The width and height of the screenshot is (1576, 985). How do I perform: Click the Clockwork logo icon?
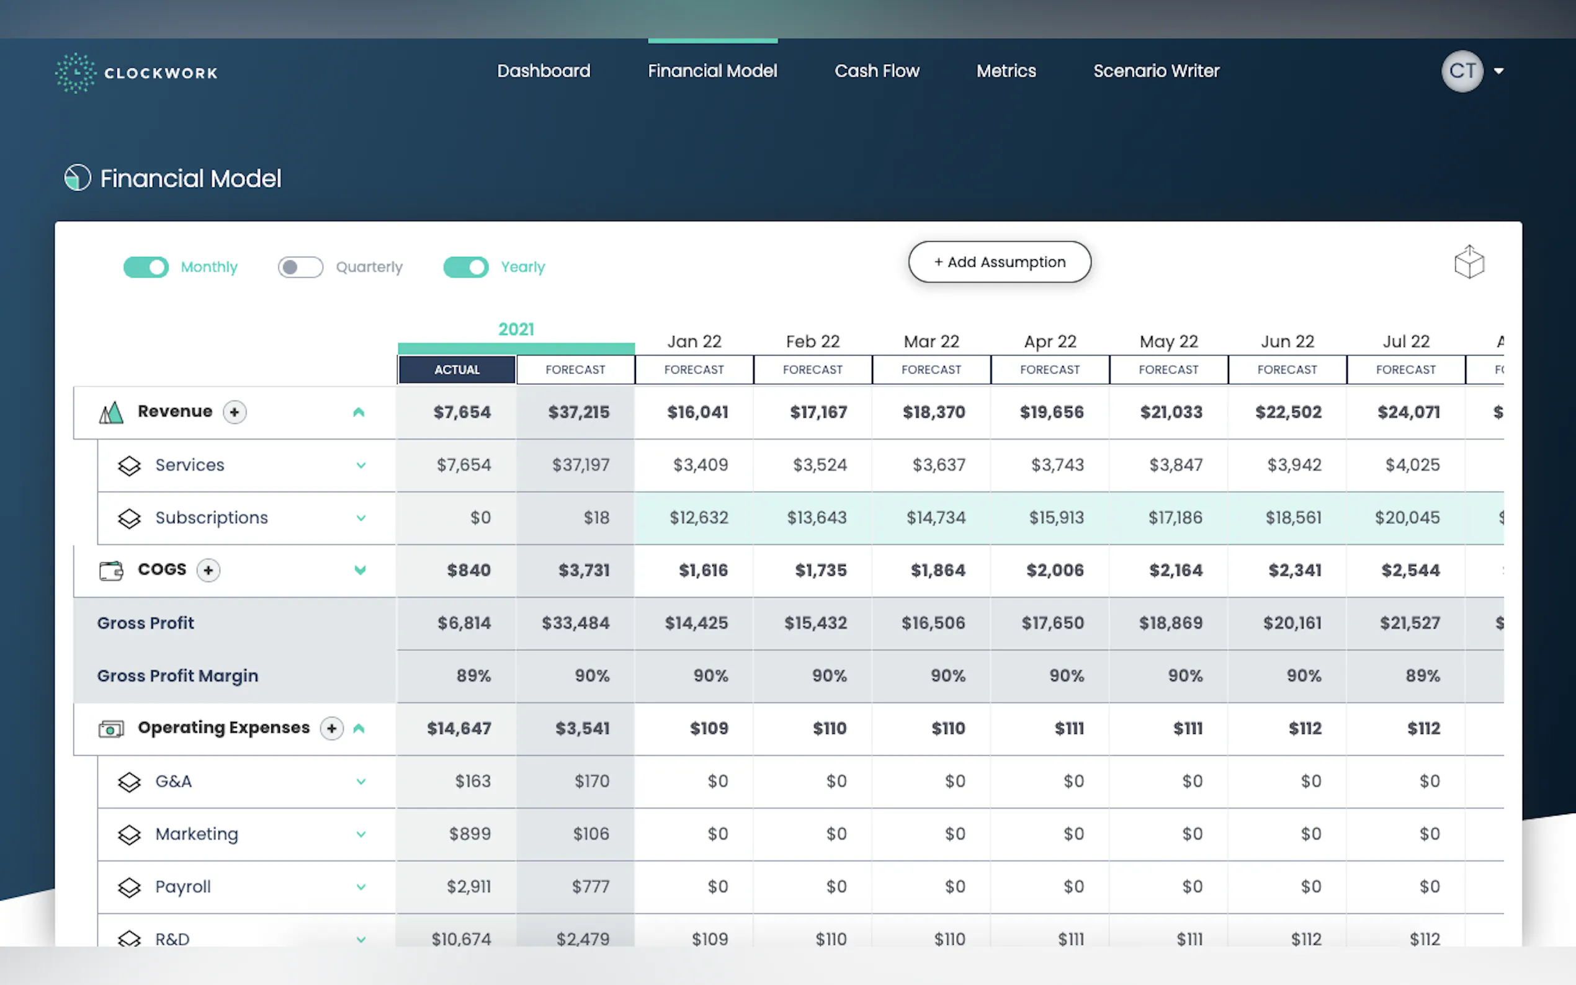coord(76,73)
